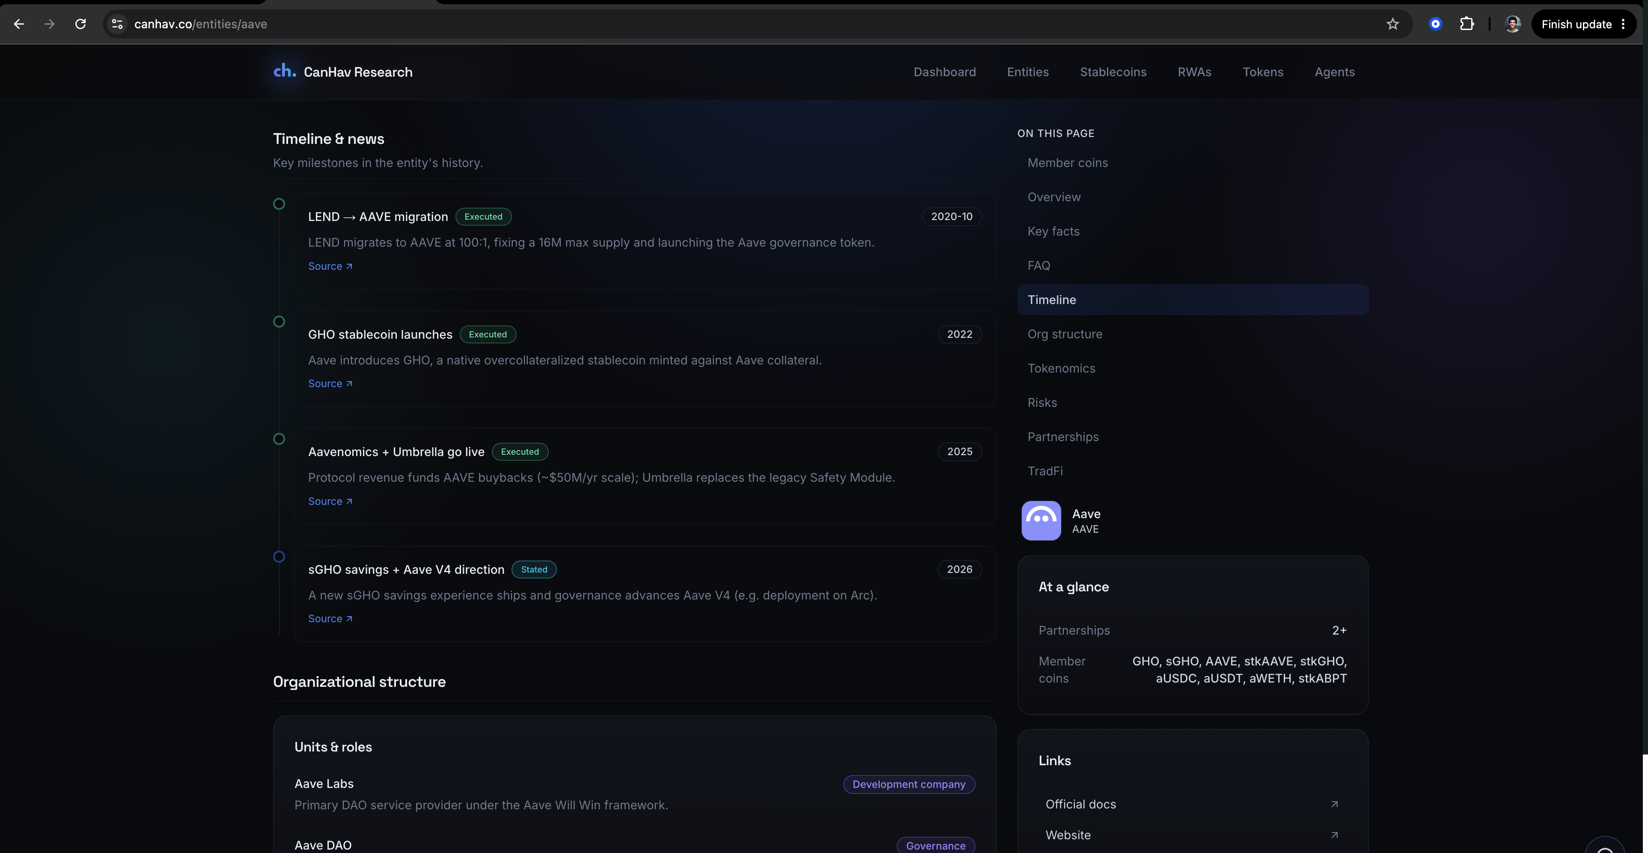Click the 2025 date tag
1648x853 pixels.
pos(960,452)
